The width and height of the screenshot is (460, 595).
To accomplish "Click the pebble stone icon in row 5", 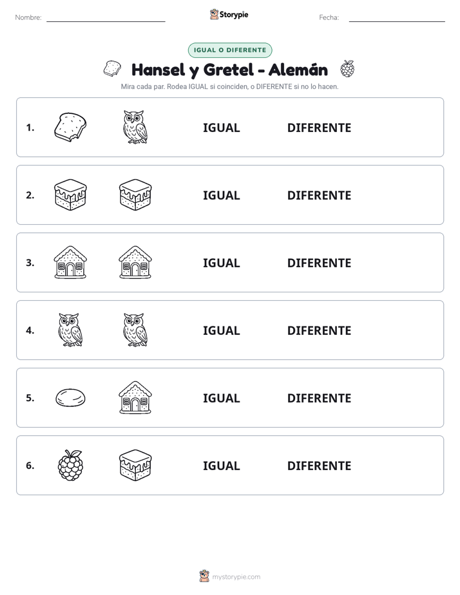I will pyautogui.click(x=70, y=397).
